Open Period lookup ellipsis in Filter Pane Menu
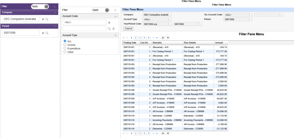Screen dimensions: 294x138 tap(251, 19)
